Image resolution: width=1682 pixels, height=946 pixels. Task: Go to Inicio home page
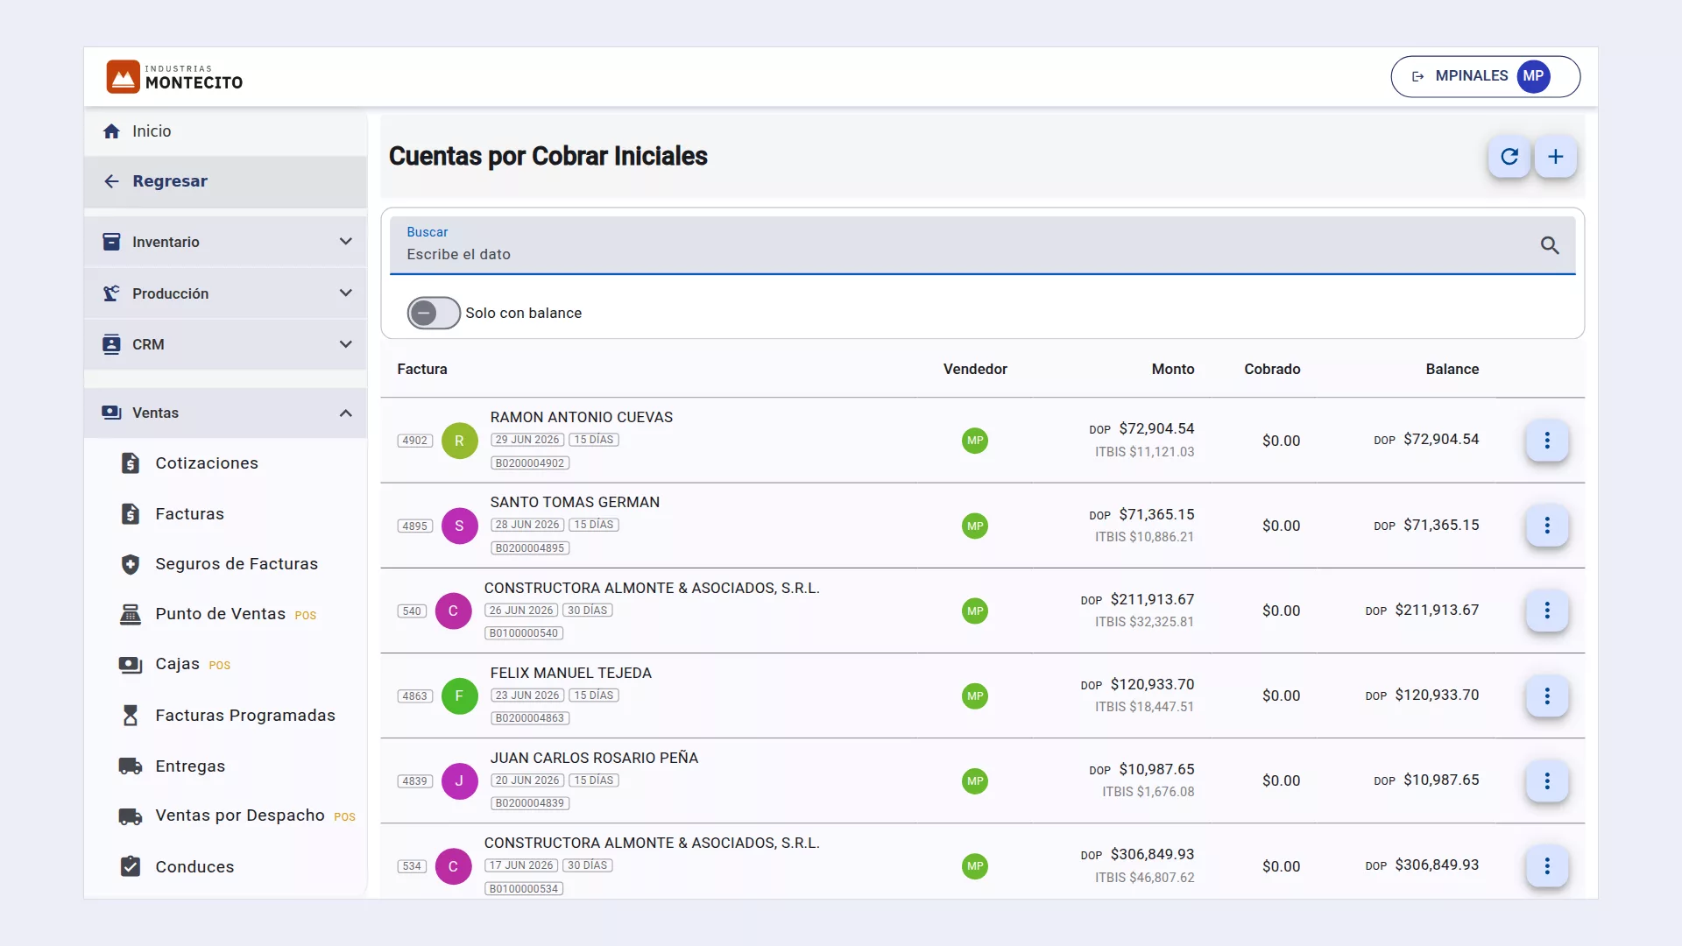(225, 131)
